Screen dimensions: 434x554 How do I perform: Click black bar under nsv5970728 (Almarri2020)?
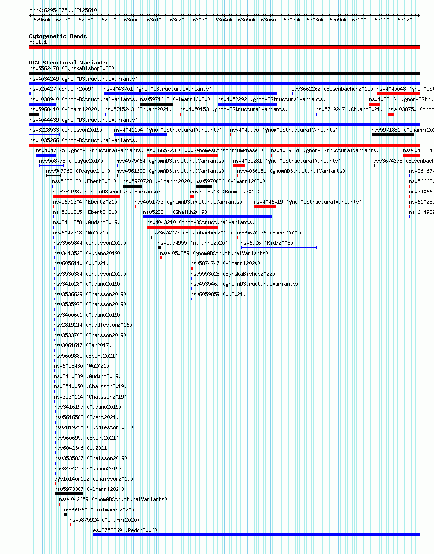[x=133, y=186]
